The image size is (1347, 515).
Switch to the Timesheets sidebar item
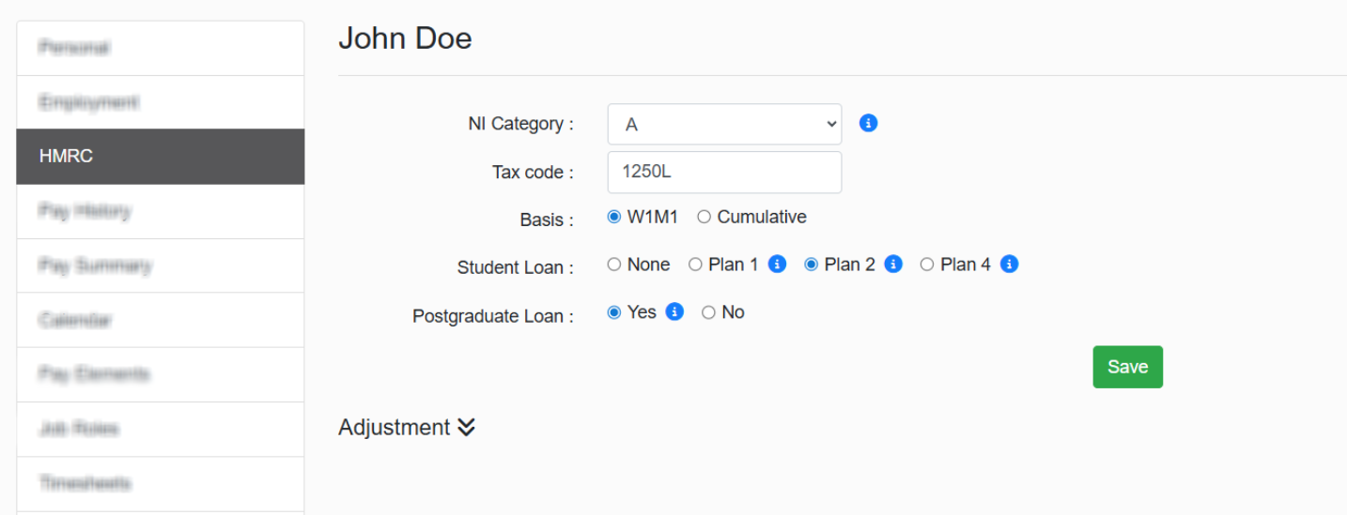point(160,483)
